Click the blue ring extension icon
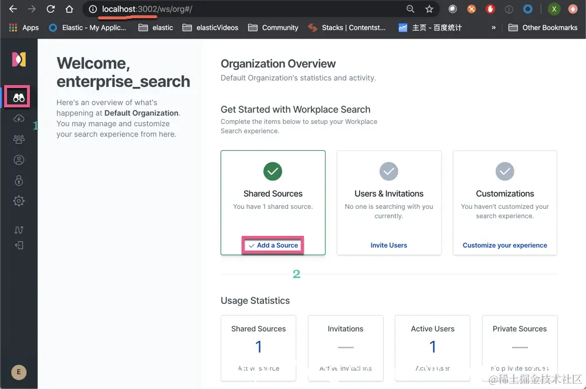This screenshot has height=389, width=586. tap(528, 9)
